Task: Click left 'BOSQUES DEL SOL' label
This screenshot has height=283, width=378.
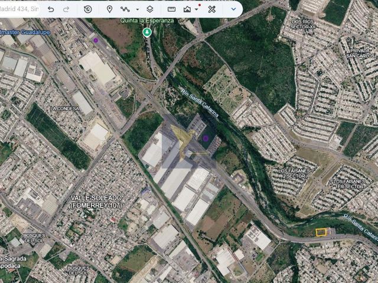Action: [34, 238]
